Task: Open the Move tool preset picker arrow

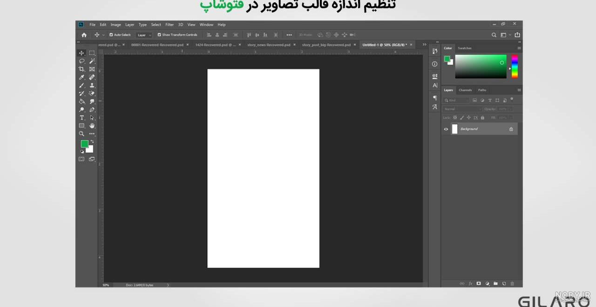Action: 103,35
